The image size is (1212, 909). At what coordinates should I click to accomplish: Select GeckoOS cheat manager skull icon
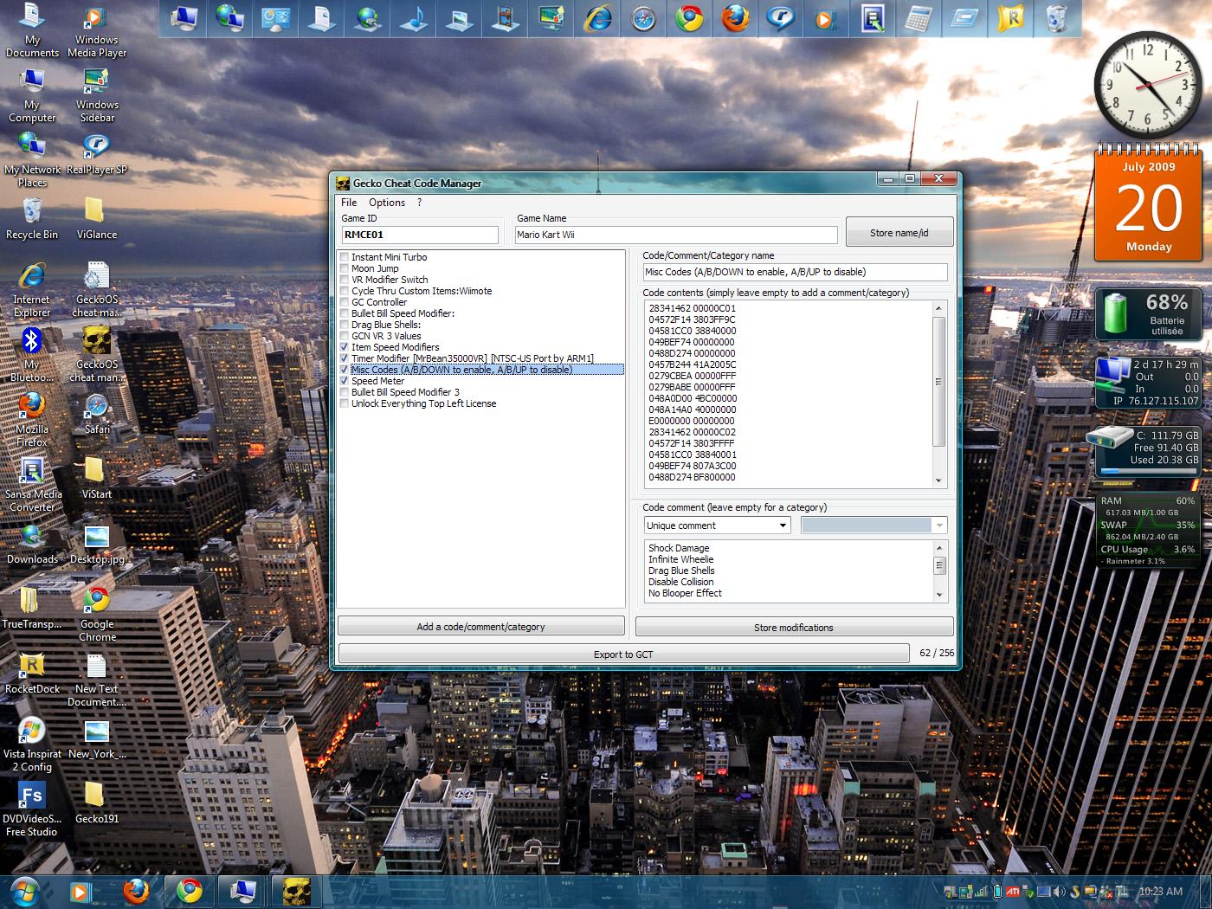click(96, 355)
